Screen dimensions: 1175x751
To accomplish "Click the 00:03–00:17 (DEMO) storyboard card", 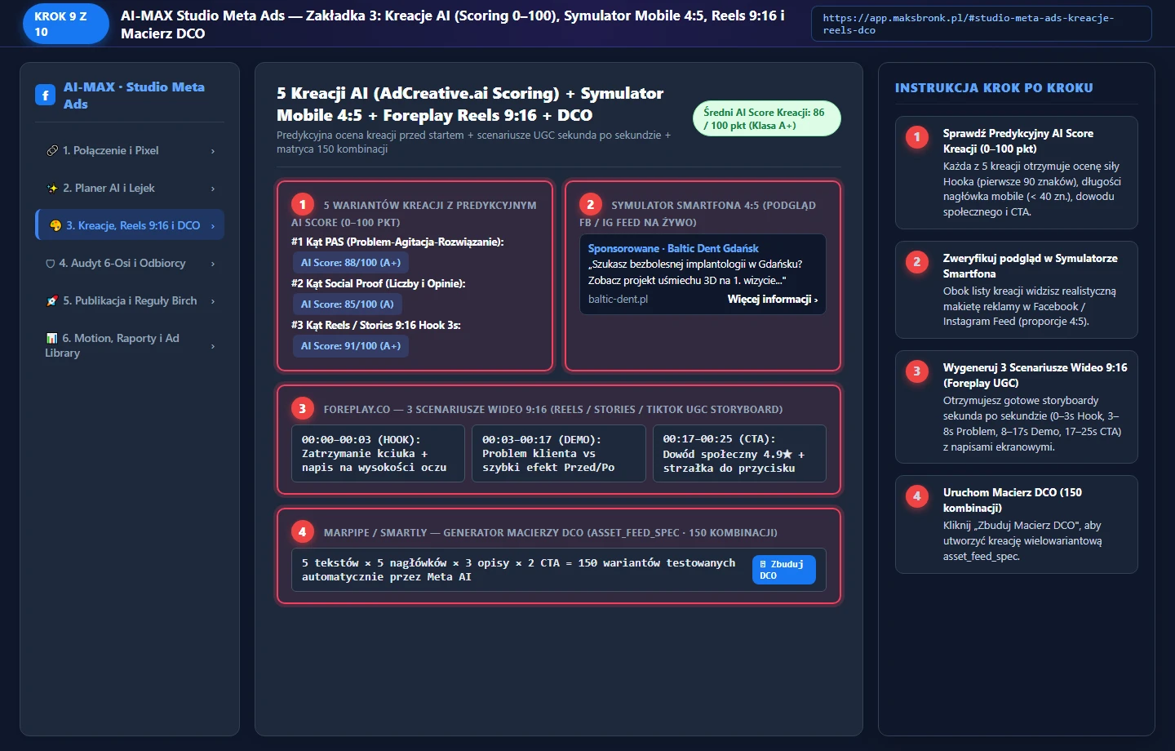I will (559, 454).
